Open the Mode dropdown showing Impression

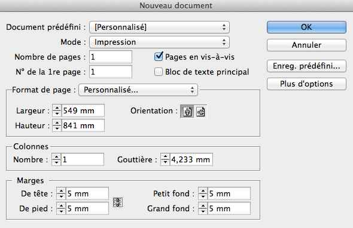159,42
